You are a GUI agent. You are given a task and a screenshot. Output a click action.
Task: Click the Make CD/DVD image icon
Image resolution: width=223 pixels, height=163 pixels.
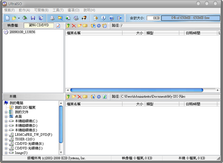click(x=52, y=18)
